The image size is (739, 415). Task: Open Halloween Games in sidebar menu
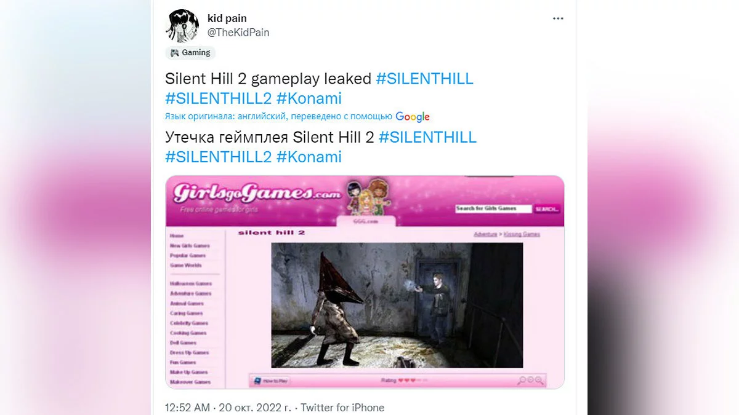pos(191,284)
